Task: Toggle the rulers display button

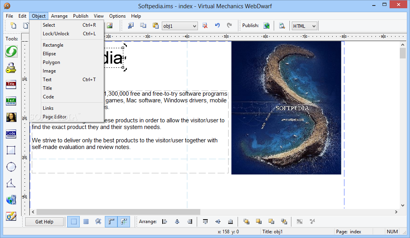Action: (111, 222)
